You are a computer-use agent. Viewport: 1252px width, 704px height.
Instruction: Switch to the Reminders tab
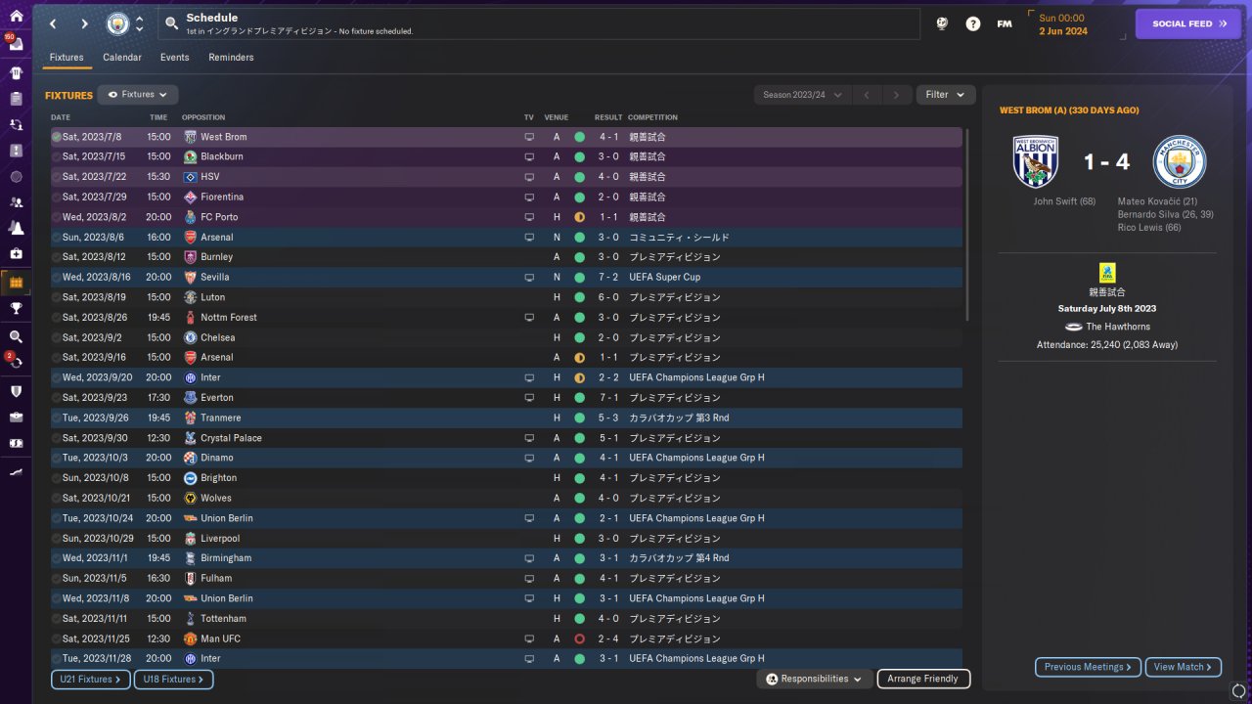pyautogui.click(x=231, y=58)
